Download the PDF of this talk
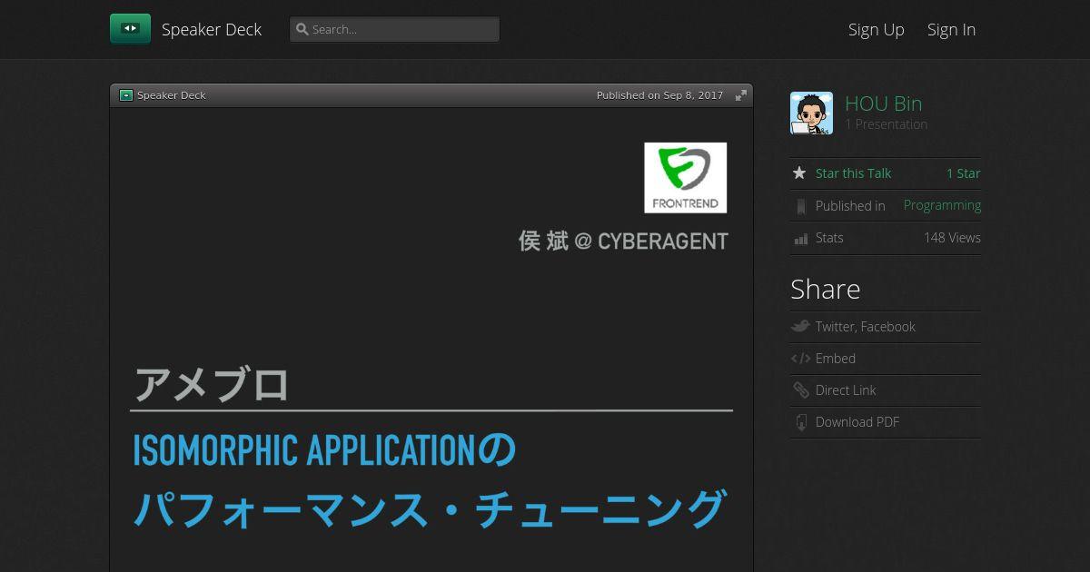 point(857,422)
